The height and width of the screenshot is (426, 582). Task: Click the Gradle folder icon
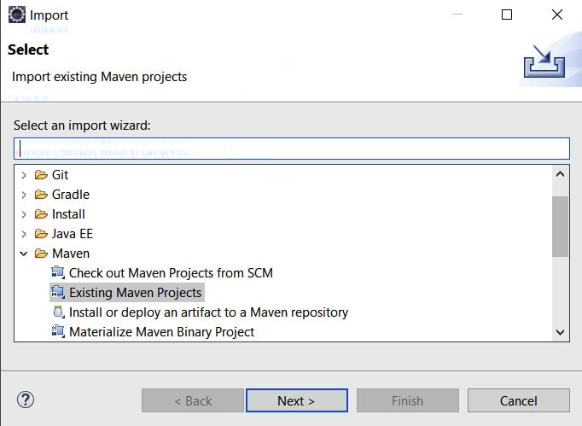click(x=41, y=195)
